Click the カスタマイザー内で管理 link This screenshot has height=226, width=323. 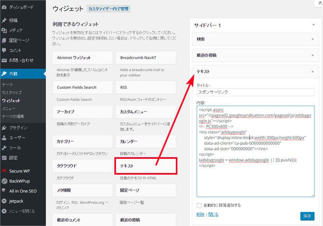[109, 9]
